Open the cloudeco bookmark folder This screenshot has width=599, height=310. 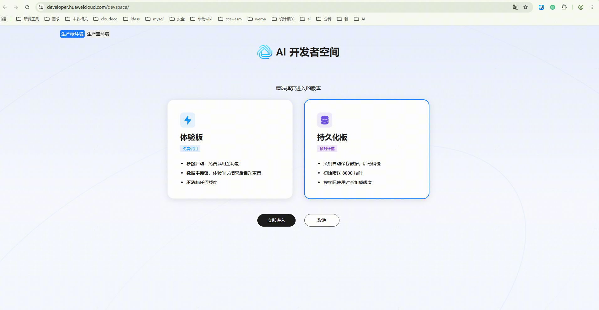click(x=105, y=19)
